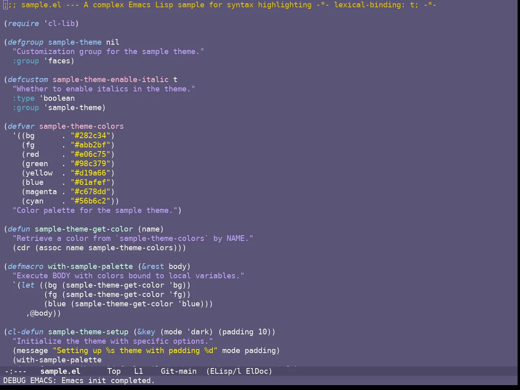Viewport: 520px width, 390px height.
Task: Click the '&key' keyword
Action: click(x=146, y=332)
